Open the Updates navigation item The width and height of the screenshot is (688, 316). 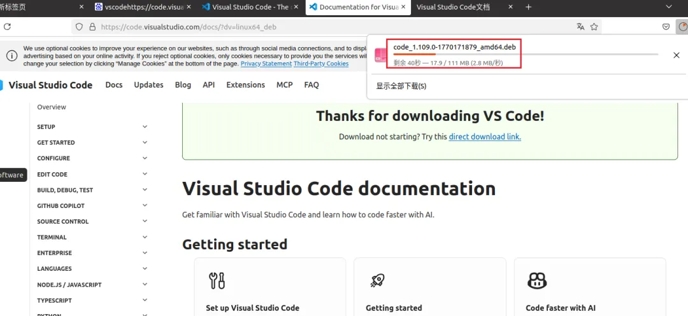click(148, 85)
